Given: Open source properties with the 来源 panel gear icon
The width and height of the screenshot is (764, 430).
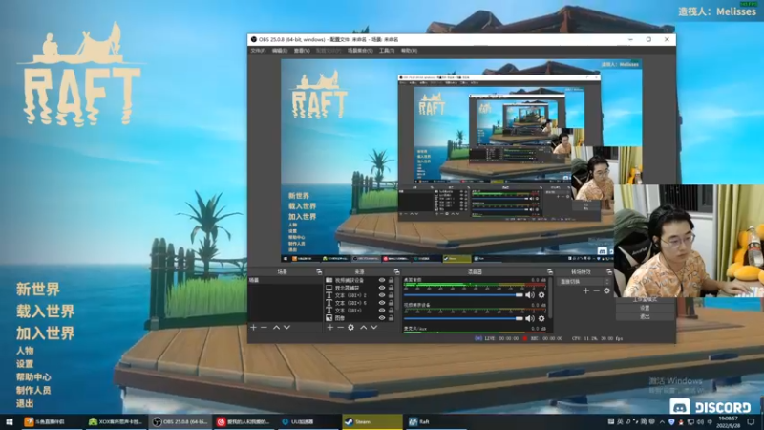Looking at the screenshot, I should click(x=350, y=328).
